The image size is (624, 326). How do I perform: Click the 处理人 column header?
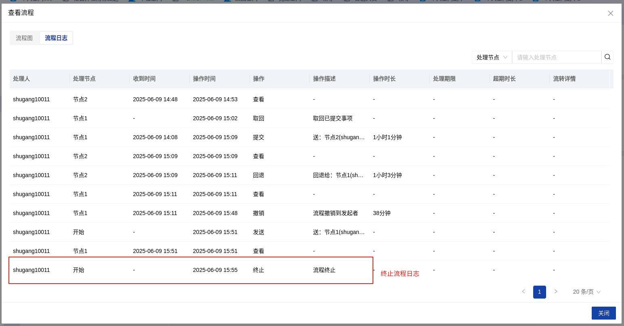[21, 79]
